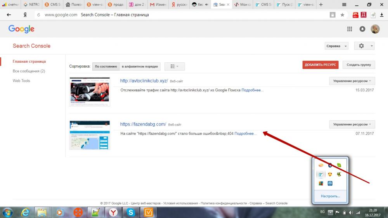Image resolution: width=388 pixels, height=218 pixels.
Task: Open the browser hamburger menu
Action: (x=344, y=4)
